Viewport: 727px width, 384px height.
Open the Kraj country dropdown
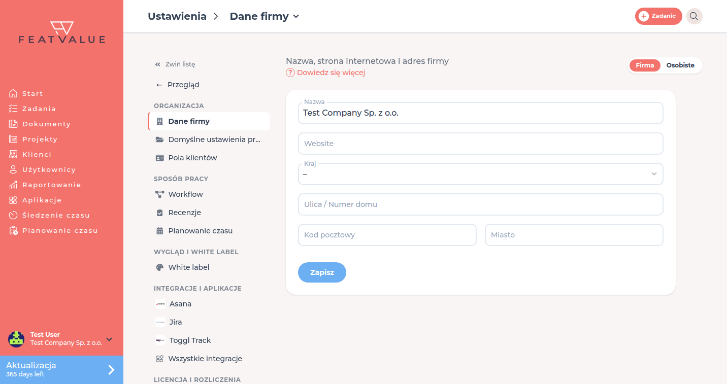(480, 174)
